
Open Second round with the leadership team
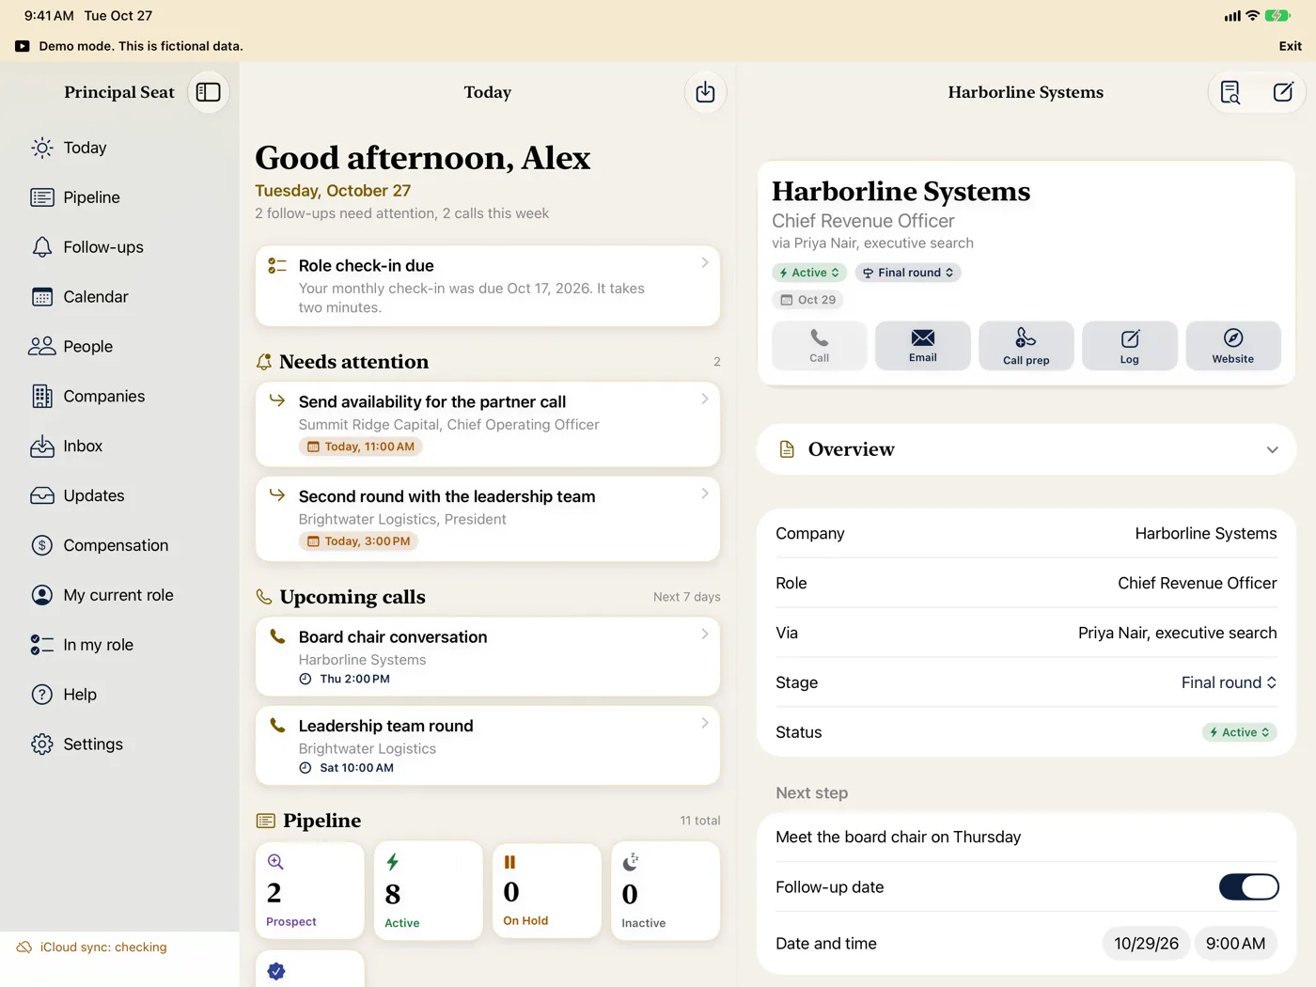[x=488, y=519]
